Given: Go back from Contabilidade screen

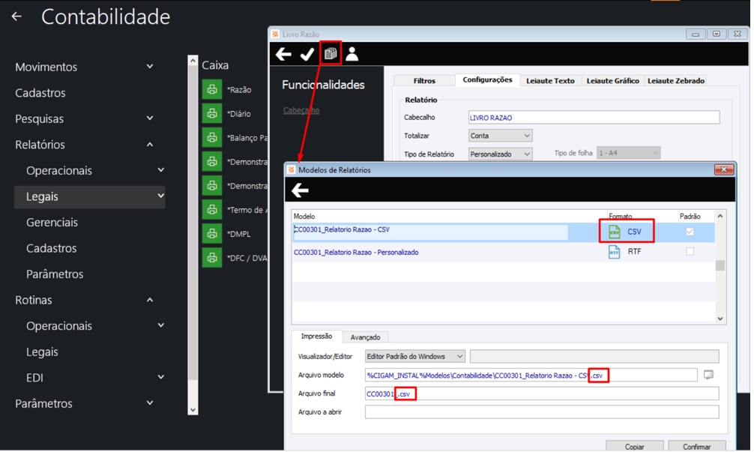Looking at the screenshot, I should pyautogui.click(x=16, y=16).
